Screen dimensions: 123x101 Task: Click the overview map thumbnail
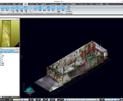click(10, 33)
